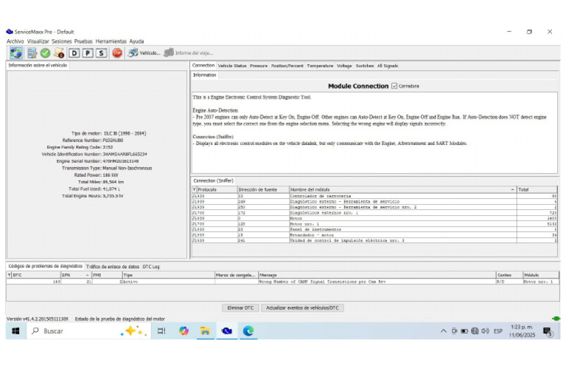Screen dimensions: 566x366
Task: Switch to the All Signals tab
Action: click(x=388, y=66)
